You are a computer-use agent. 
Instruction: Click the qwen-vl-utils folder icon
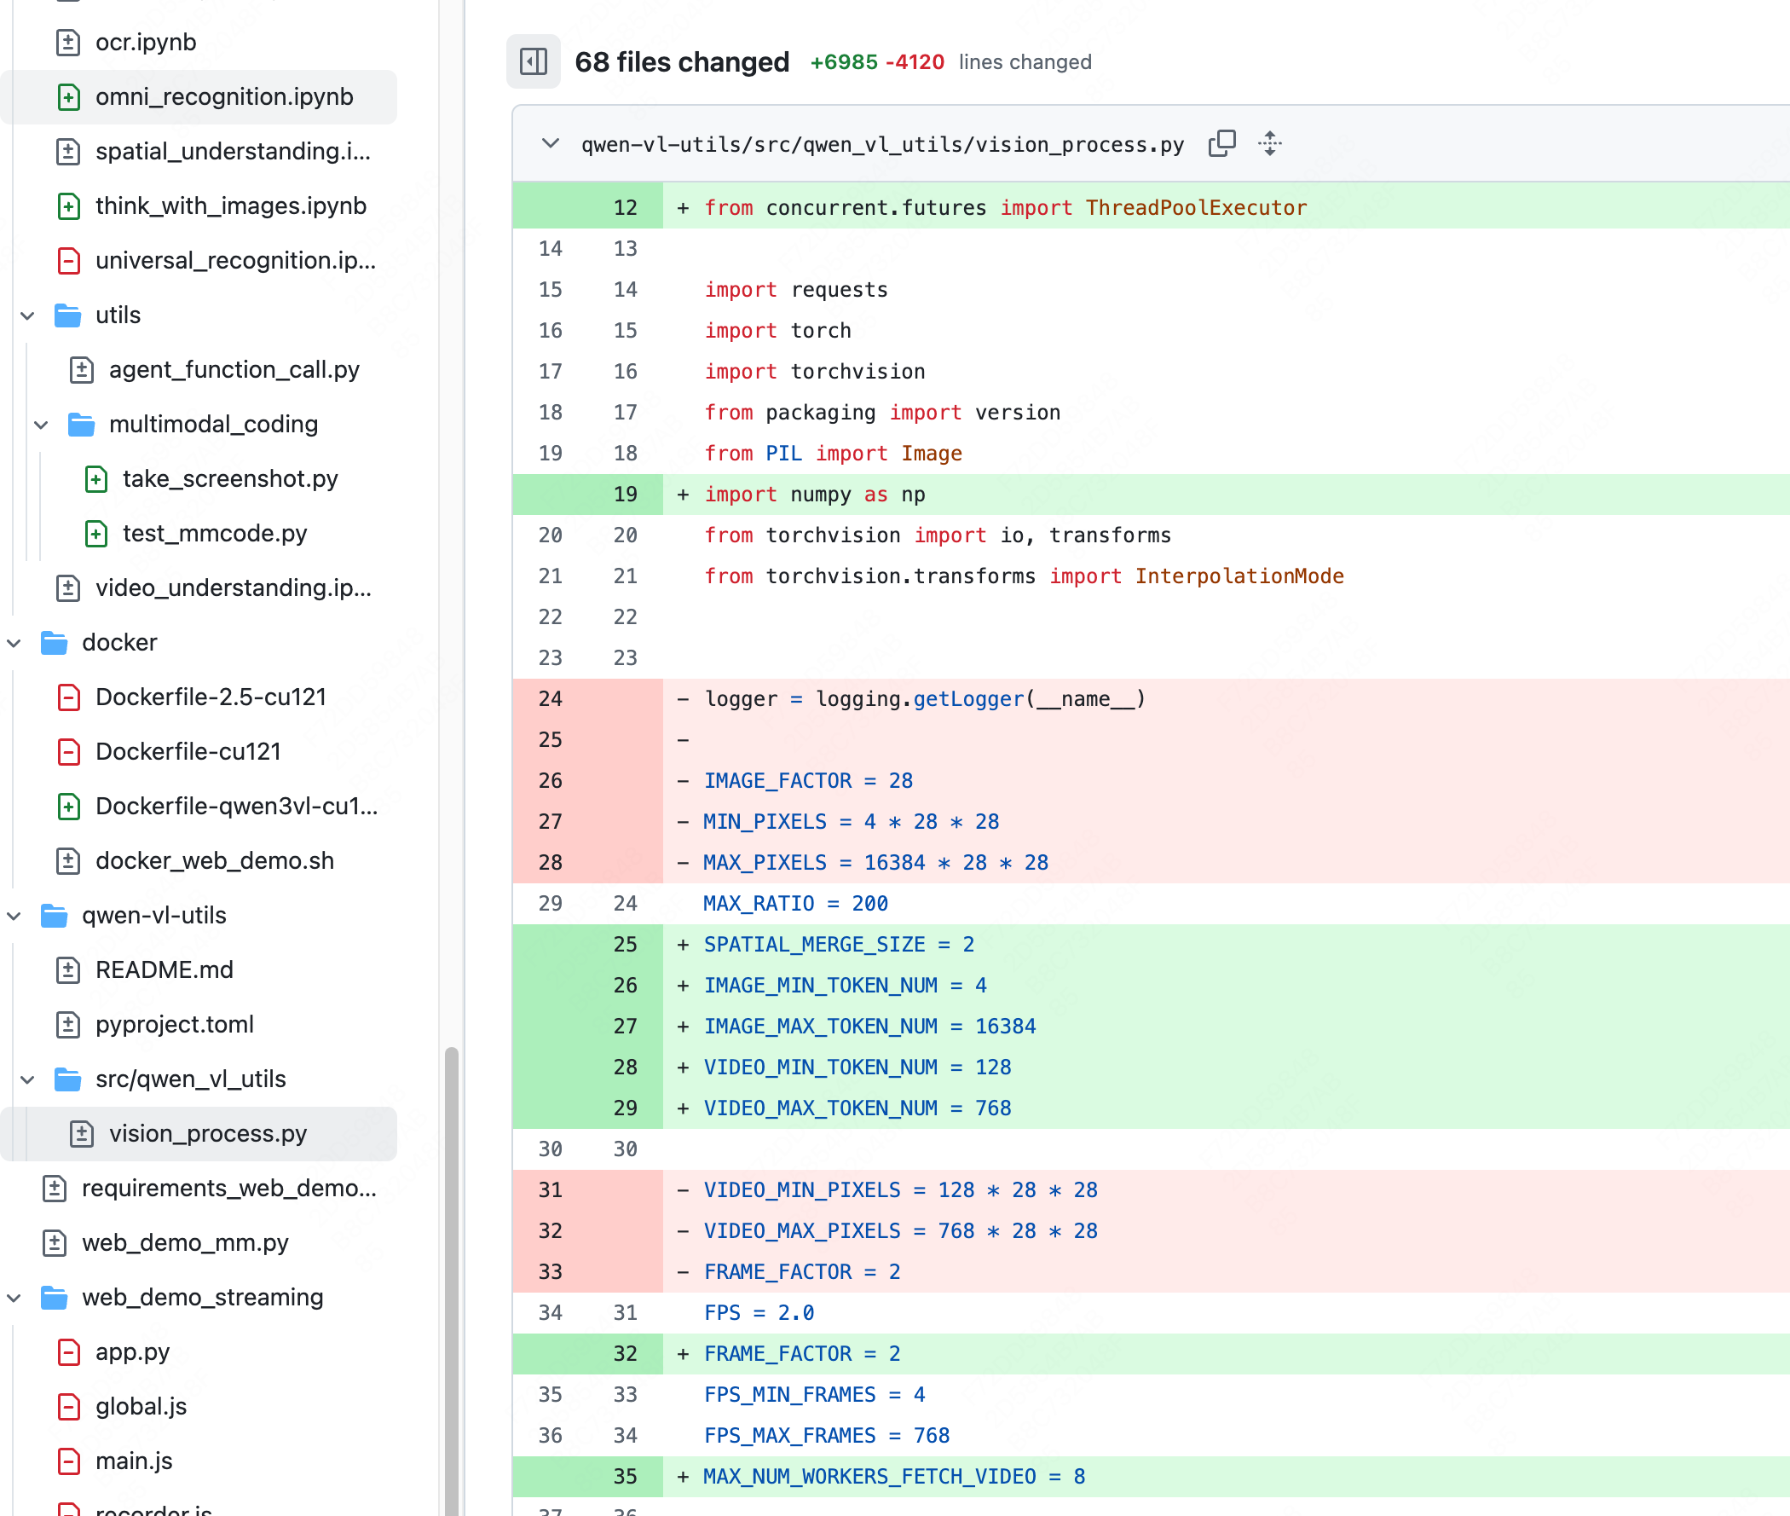[x=54, y=915]
